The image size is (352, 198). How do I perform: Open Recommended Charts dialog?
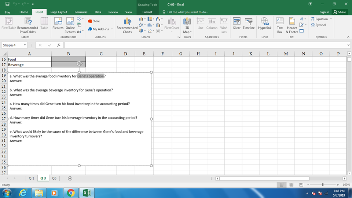127,25
